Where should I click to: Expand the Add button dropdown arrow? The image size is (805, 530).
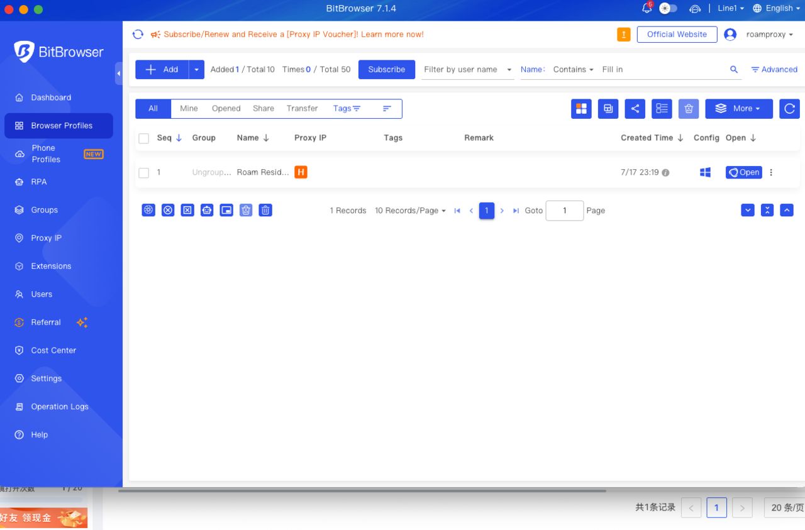[x=197, y=70]
